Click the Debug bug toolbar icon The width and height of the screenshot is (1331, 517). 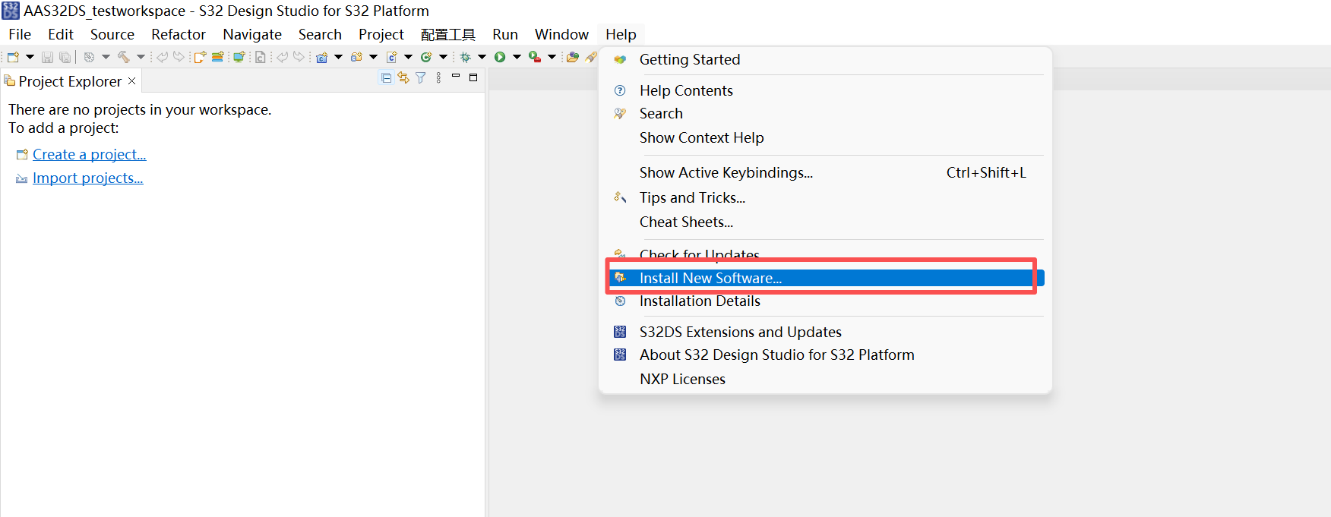click(465, 57)
